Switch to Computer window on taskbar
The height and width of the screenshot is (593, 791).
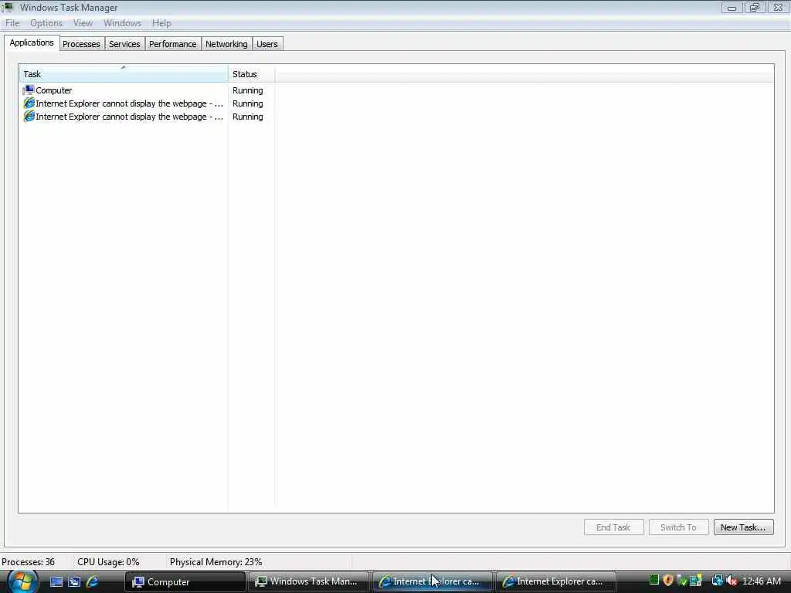tap(185, 581)
